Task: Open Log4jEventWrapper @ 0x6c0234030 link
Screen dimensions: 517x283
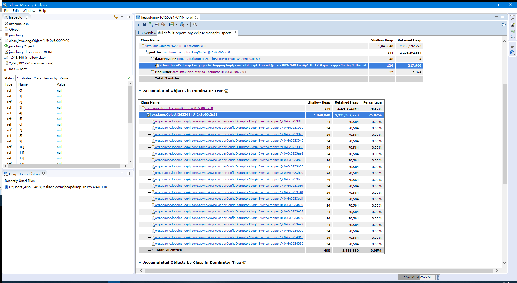Action: pyautogui.click(x=229, y=244)
